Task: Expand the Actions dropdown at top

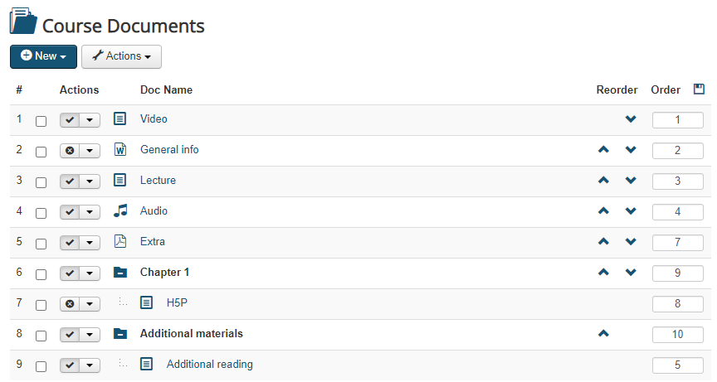Action: [121, 56]
